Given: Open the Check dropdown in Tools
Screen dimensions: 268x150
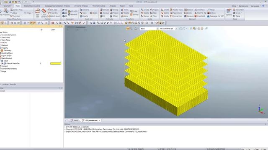Looking at the screenshot, I should click(237, 13).
